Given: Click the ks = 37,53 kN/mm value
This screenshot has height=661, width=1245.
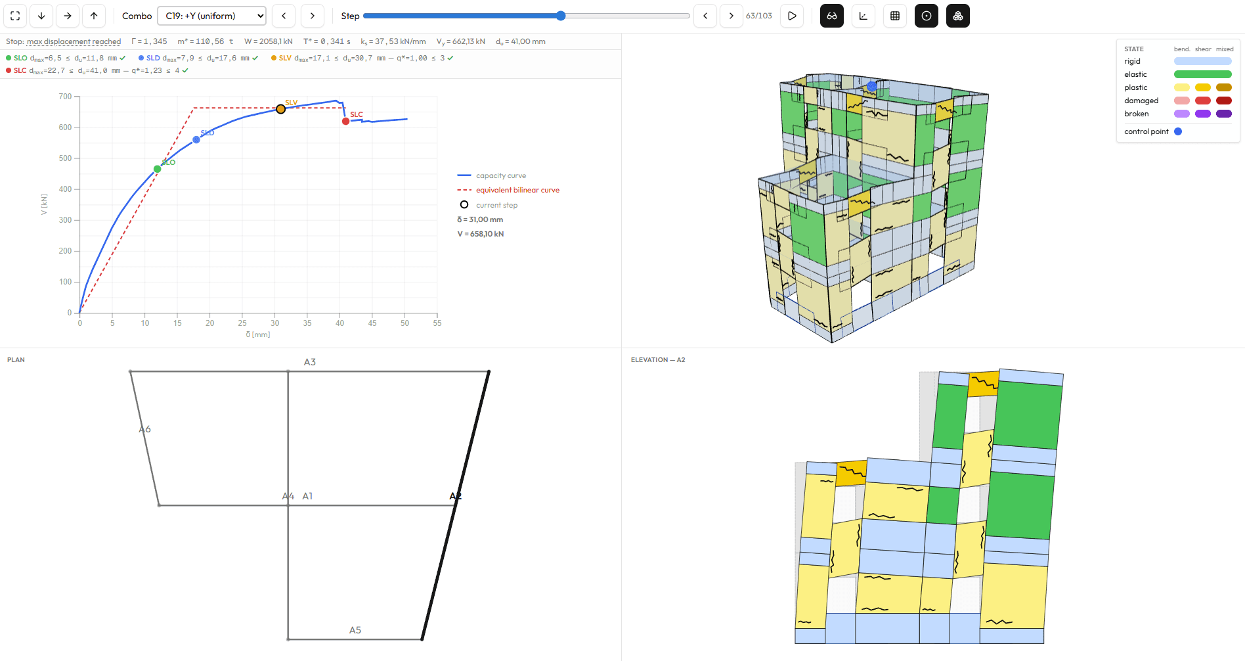Looking at the screenshot, I should point(393,41).
